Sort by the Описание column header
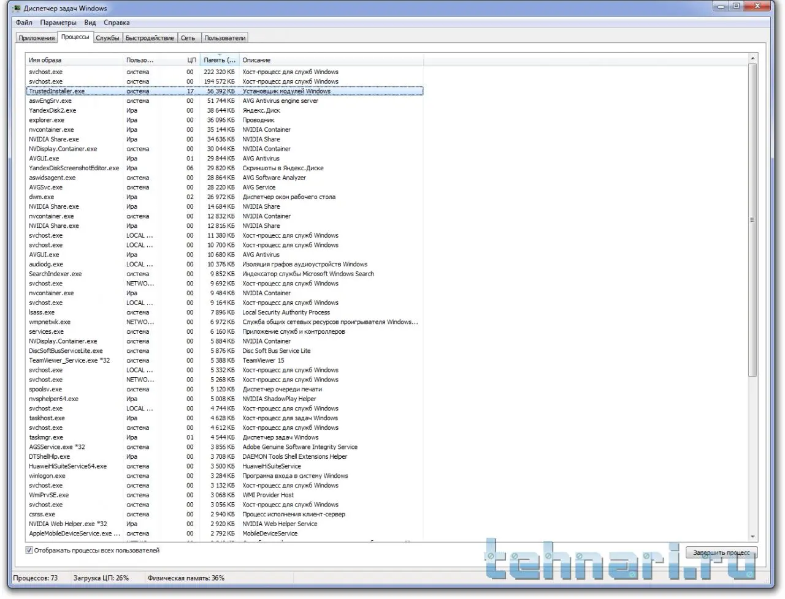 [x=331, y=60]
